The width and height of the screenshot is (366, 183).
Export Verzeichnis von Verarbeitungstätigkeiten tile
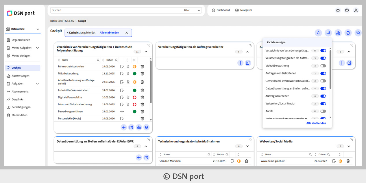pyautogui.click(x=131, y=127)
